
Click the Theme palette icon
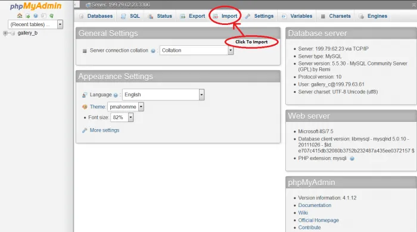pyautogui.click(x=85, y=106)
